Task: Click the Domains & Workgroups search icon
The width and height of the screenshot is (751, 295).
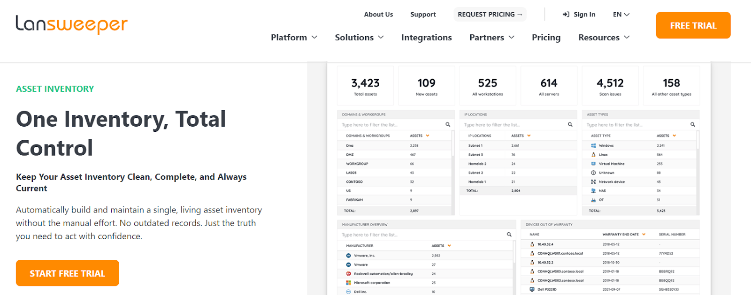Action: (x=448, y=125)
